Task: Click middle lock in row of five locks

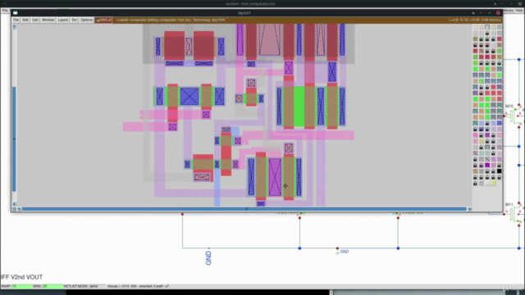Action: click(x=487, y=177)
